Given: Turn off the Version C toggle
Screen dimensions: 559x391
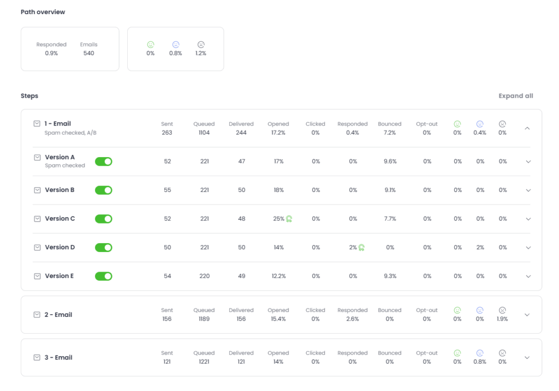Looking at the screenshot, I should 103,219.
